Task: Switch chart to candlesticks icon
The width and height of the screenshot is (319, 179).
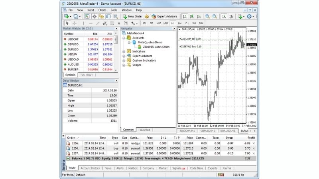Action: tap(192, 16)
